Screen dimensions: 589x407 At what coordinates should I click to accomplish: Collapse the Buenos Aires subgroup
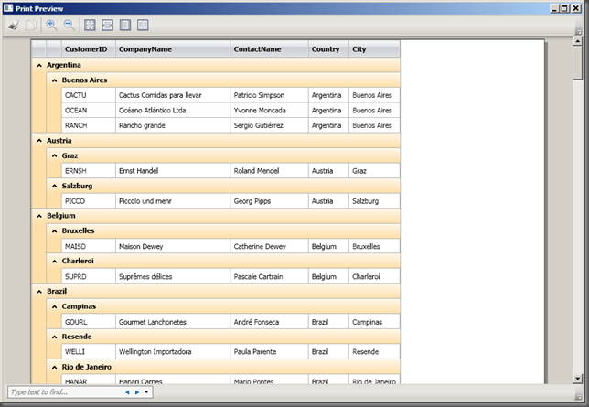55,80
